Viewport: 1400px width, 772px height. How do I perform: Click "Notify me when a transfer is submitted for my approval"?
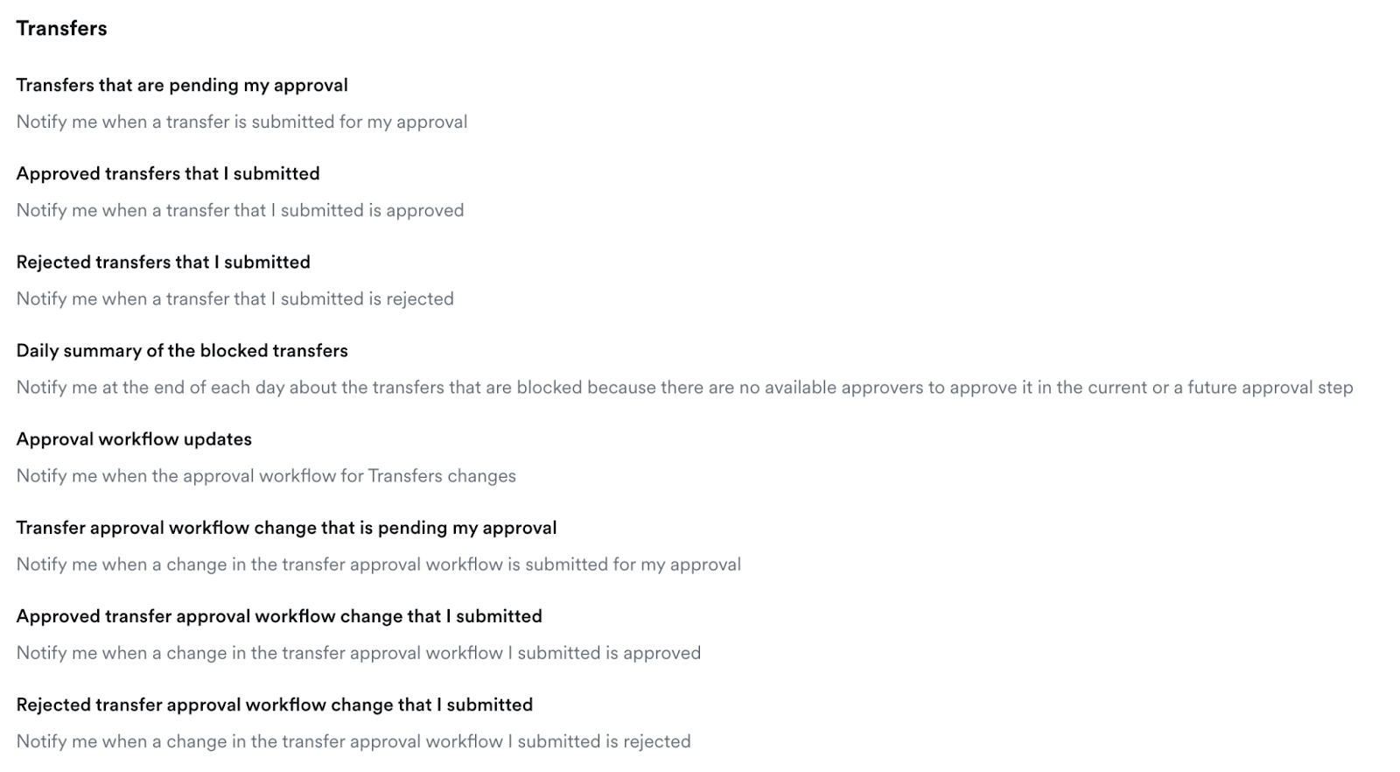pos(241,122)
